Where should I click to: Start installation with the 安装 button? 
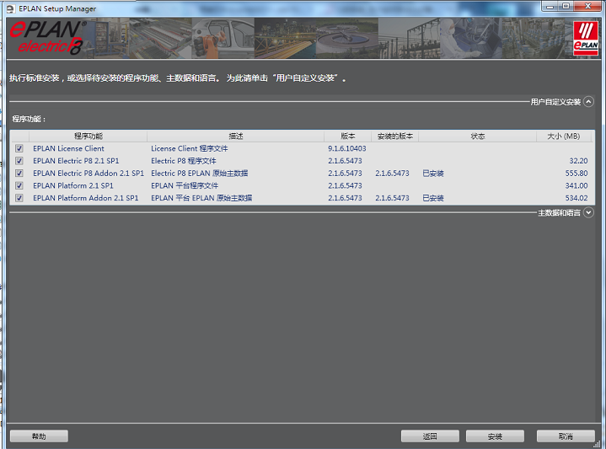495,436
